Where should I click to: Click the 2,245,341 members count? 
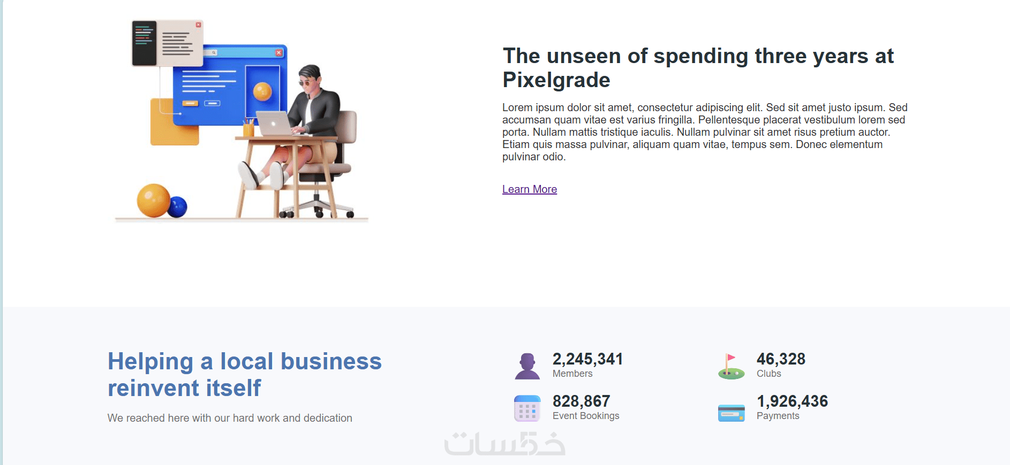pos(587,359)
